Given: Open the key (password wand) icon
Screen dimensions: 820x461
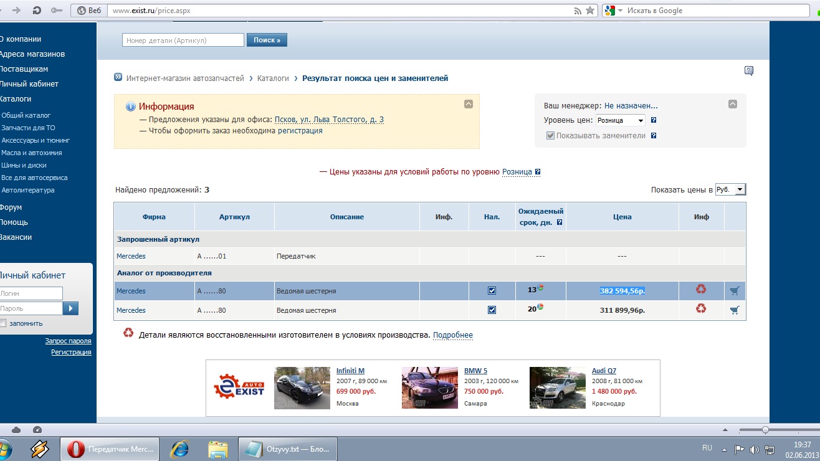Looking at the screenshot, I should pyautogui.click(x=57, y=11).
